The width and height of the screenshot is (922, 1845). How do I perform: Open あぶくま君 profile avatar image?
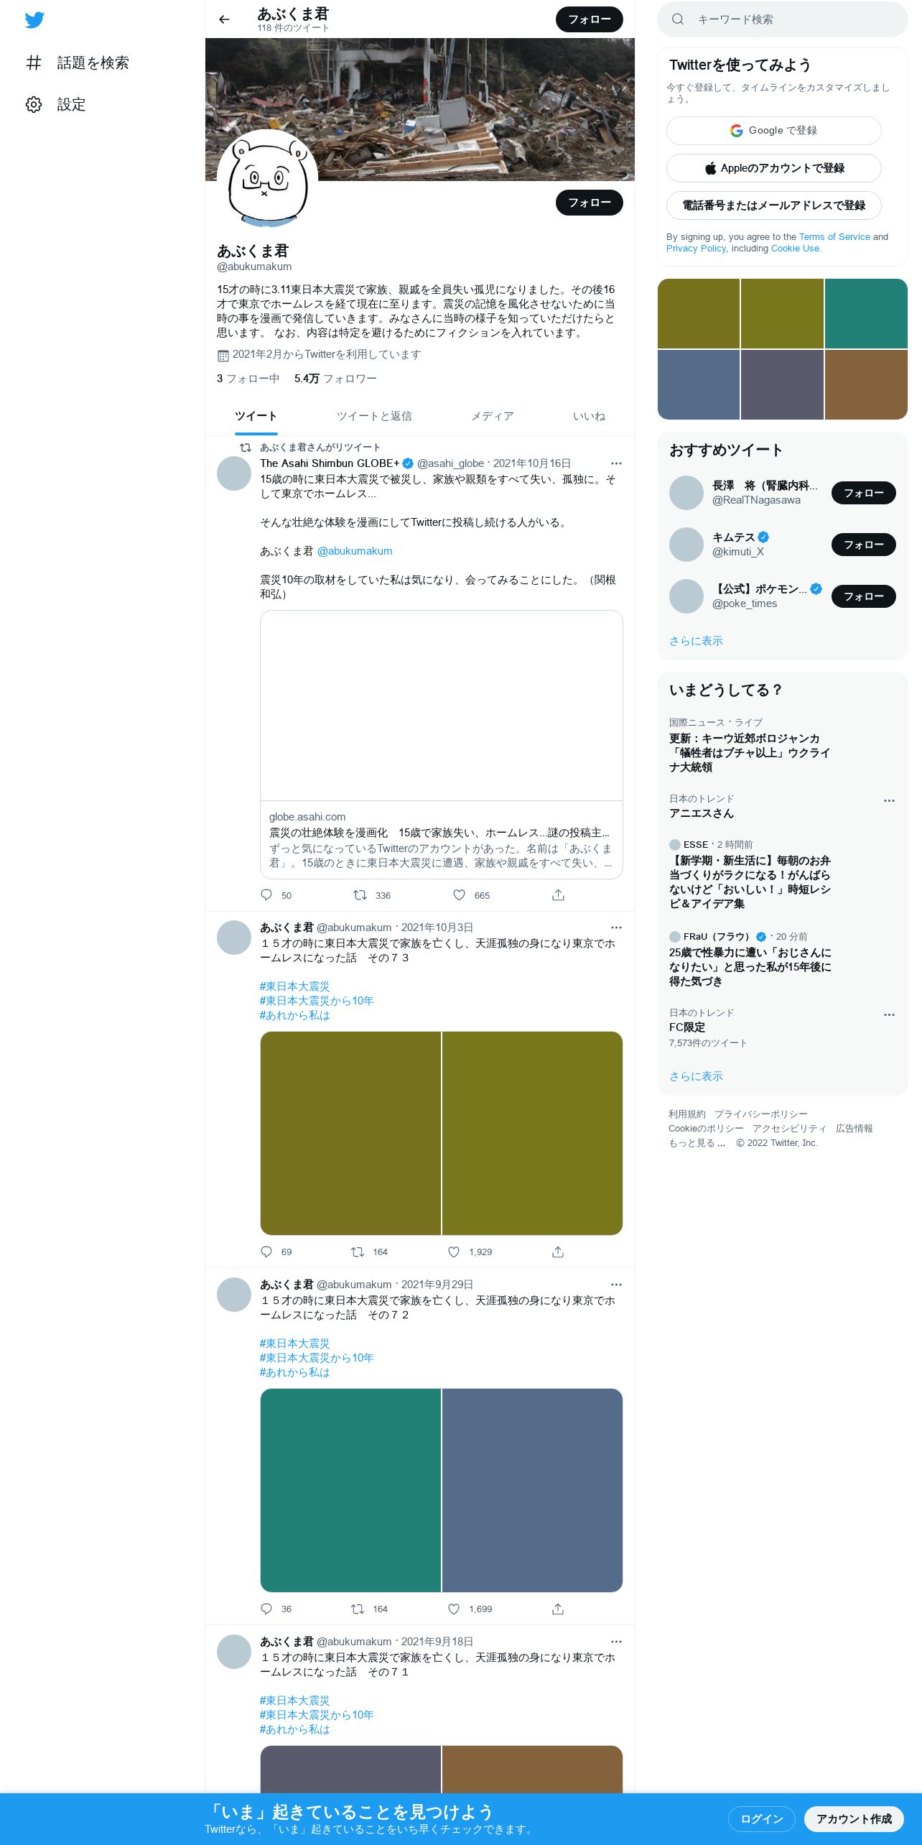pyautogui.click(x=268, y=180)
